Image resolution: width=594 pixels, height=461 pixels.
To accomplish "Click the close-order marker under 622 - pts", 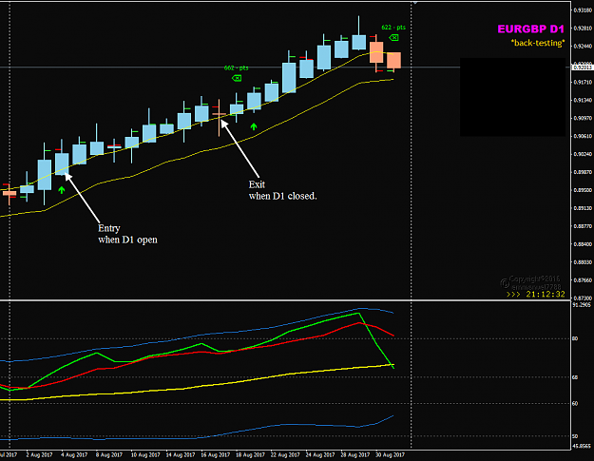I will point(394,37).
